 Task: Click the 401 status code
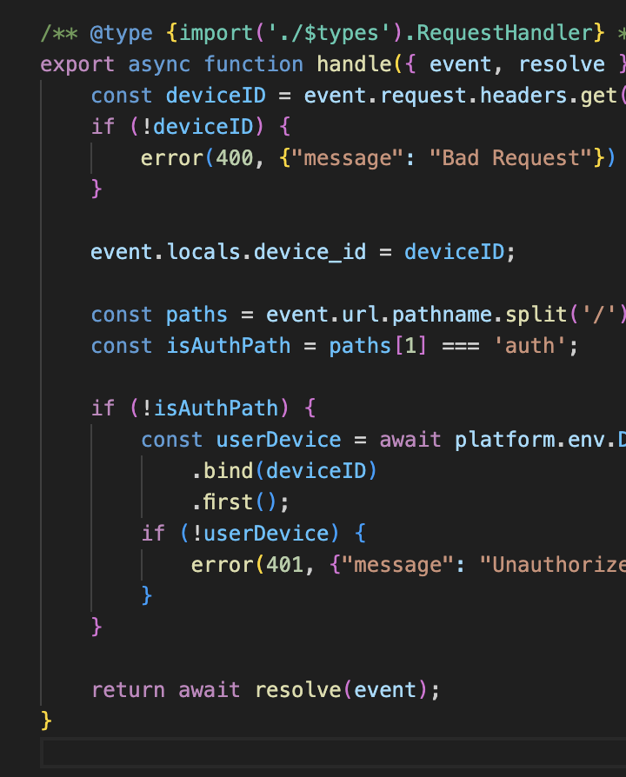pos(284,564)
